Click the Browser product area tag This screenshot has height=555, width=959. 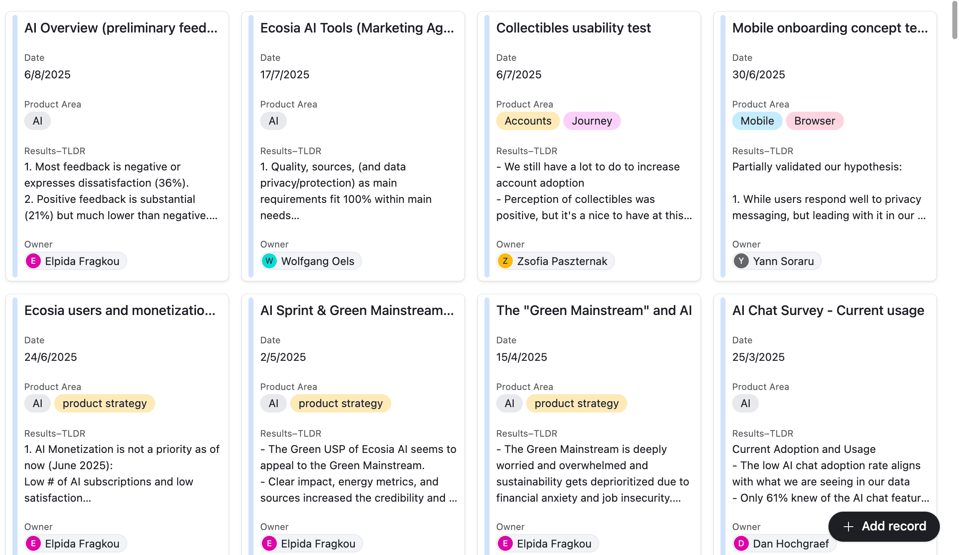click(x=814, y=121)
